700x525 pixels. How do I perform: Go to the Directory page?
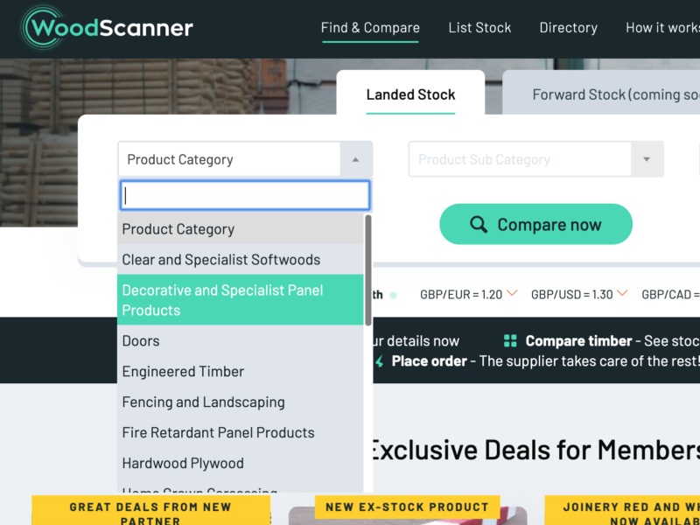click(568, 28)
